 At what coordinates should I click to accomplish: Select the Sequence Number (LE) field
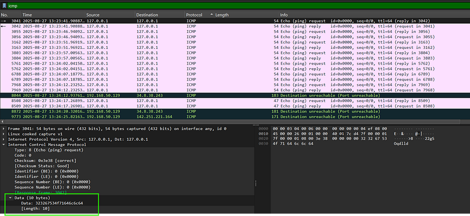[53, 187]
